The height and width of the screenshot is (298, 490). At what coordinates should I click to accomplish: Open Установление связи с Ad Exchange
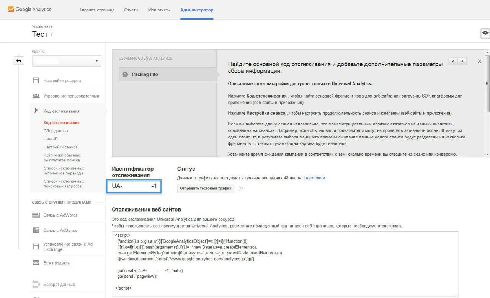(68, 247)
